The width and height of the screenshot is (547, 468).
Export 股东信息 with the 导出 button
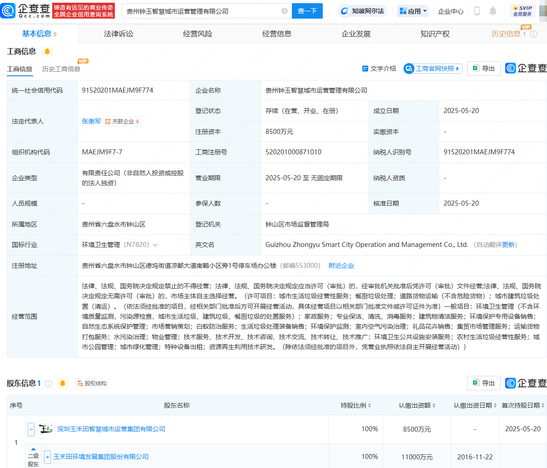484,383
